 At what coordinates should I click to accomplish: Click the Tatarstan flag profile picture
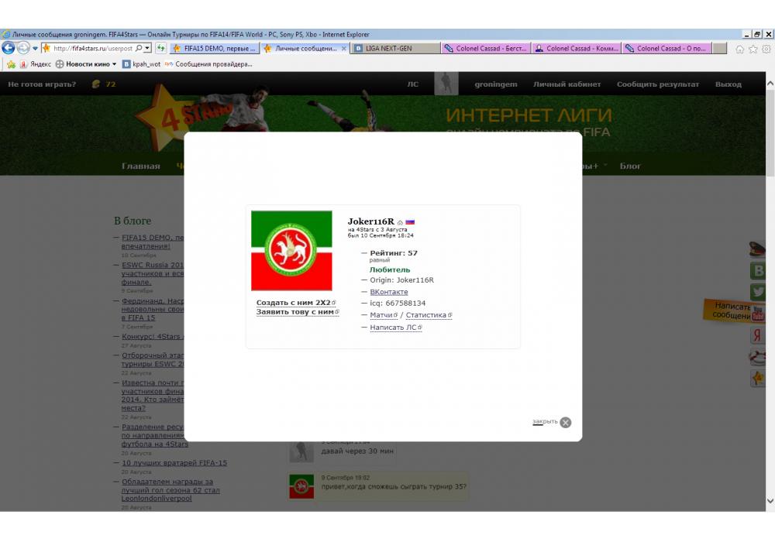coord(291,251)
